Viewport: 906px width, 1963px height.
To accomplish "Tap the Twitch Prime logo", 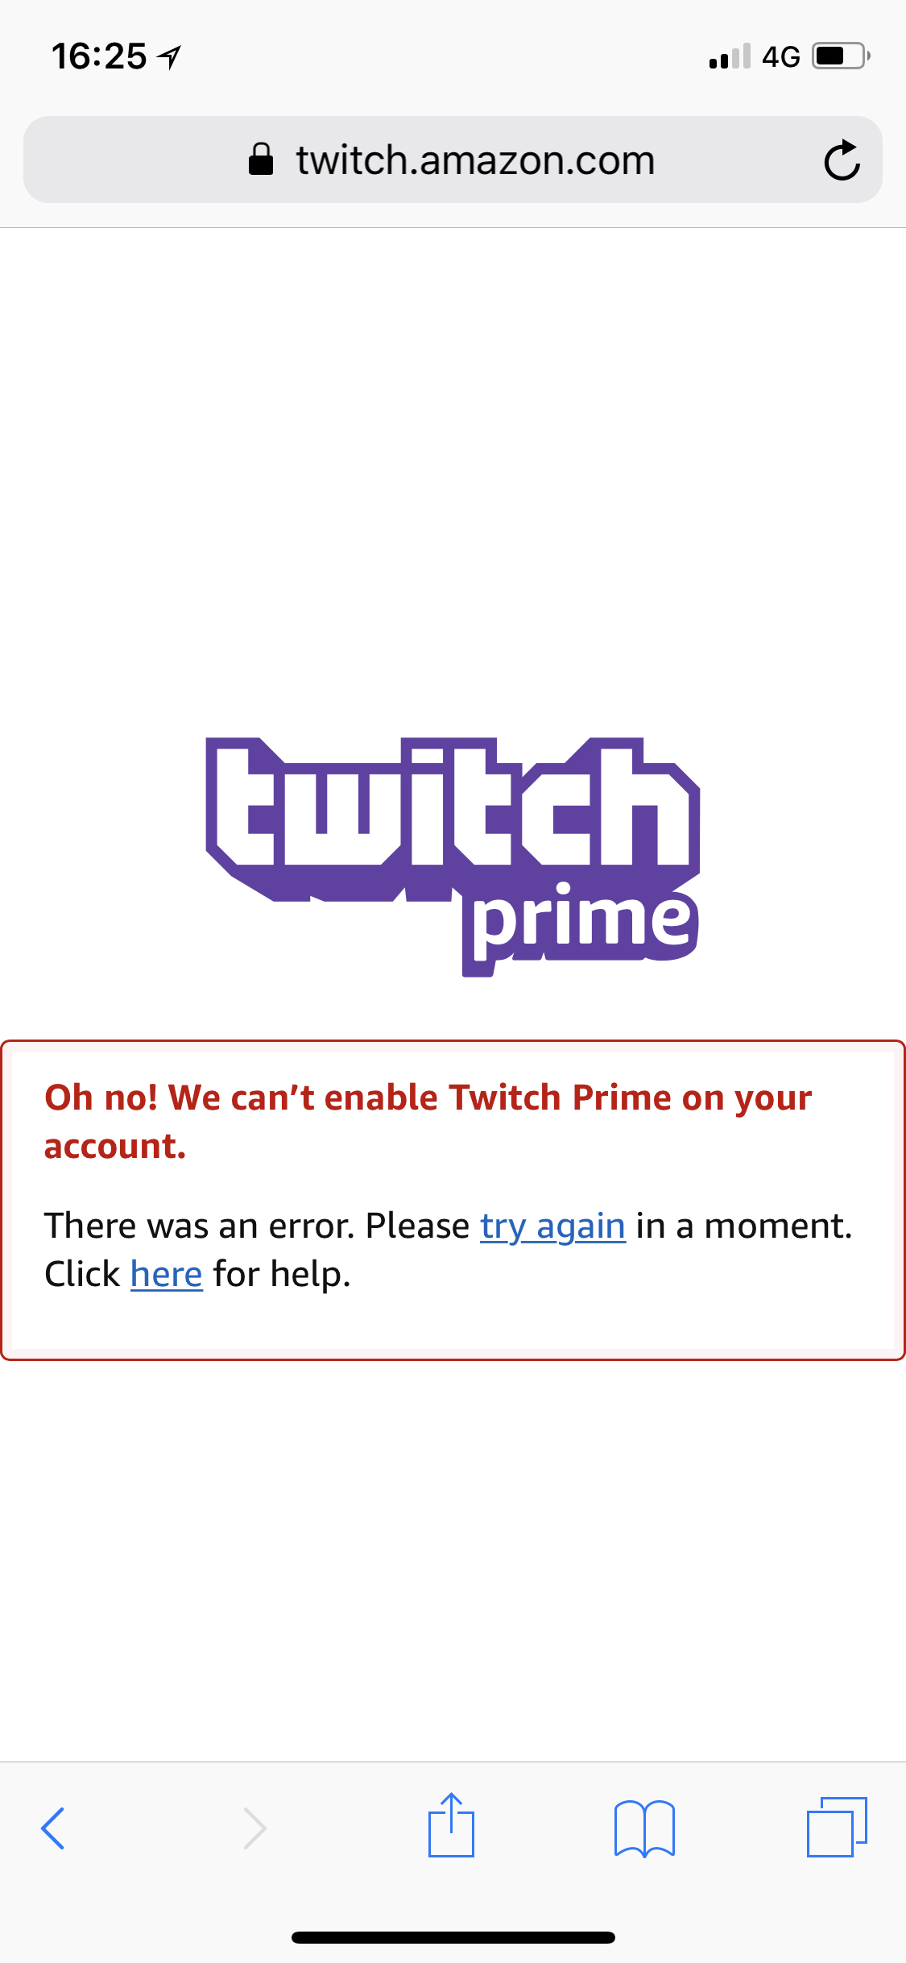I will 453,857.
